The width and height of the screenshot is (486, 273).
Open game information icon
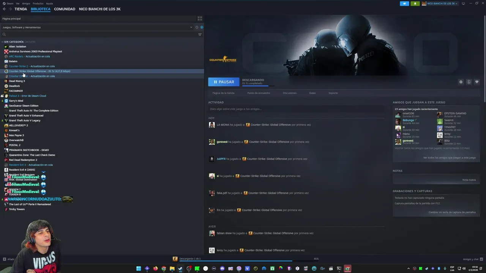[469, 82]
